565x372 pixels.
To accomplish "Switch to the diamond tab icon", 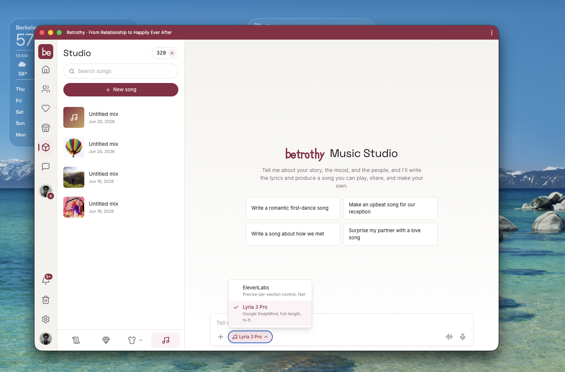I will 106,340.
